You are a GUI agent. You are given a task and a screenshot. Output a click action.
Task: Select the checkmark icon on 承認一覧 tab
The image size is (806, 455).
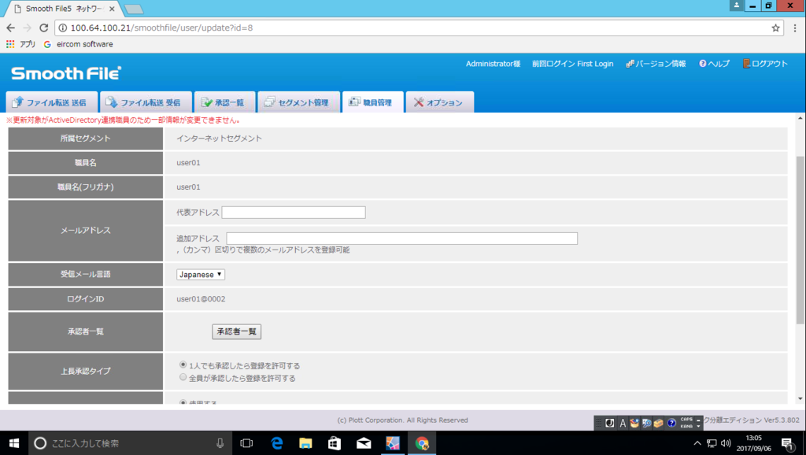pos(207,101)
